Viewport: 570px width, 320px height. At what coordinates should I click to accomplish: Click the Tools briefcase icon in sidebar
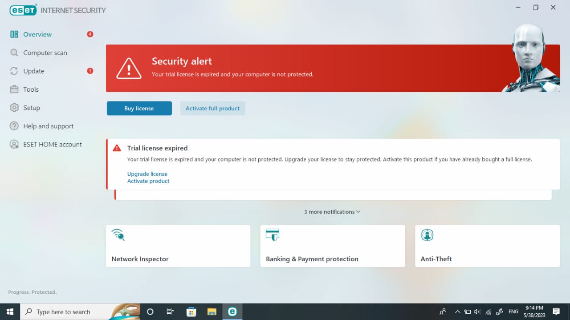coord(14,89)
